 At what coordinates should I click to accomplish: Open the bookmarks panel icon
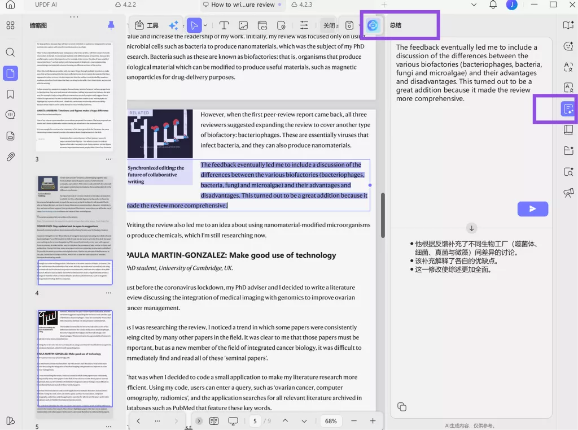(x=10, y=94)
